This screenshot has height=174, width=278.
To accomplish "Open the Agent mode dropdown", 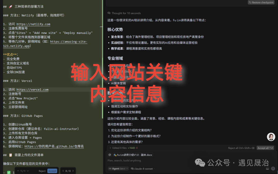I will 118,169.
